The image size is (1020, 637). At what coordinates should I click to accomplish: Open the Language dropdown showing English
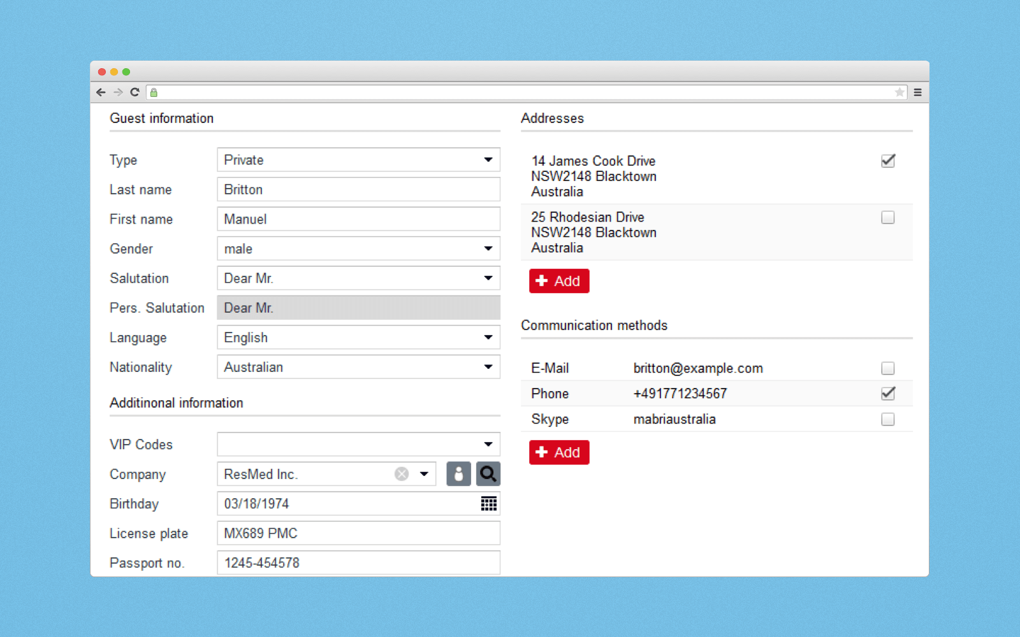pyautogui.click(x=358, y=338)
